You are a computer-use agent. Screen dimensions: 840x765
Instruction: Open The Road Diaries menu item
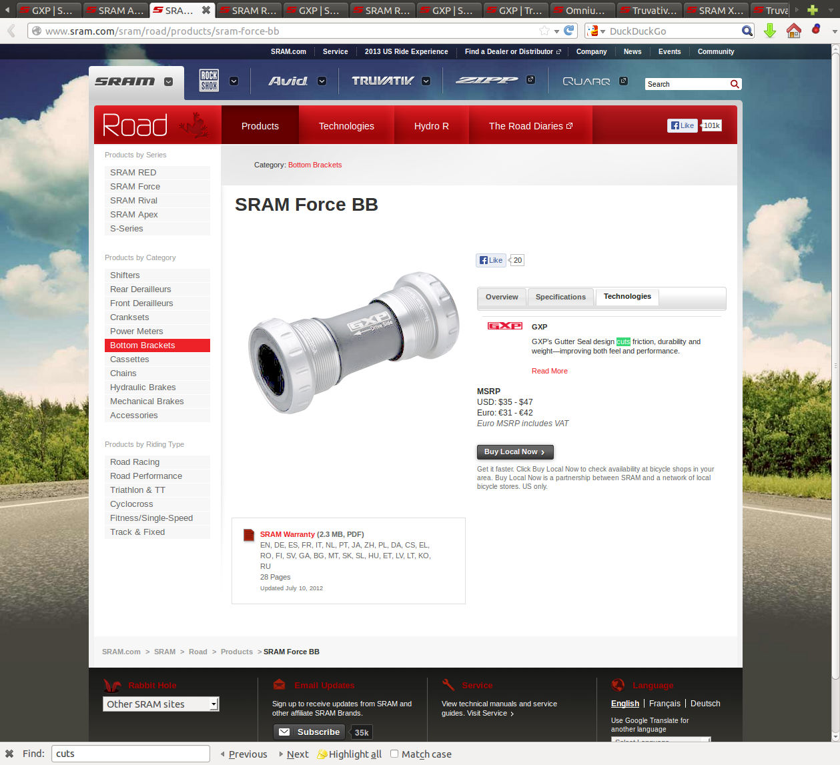[530, 125]
